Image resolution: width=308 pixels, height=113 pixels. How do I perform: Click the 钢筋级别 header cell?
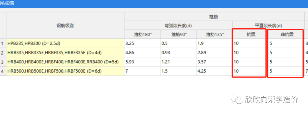[x=65, y=26]
